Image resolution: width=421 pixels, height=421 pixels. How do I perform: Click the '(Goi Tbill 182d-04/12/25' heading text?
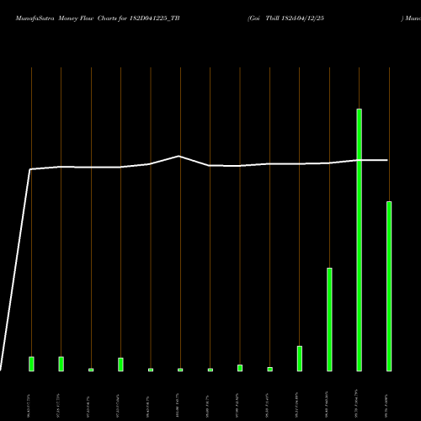point(285,19)
